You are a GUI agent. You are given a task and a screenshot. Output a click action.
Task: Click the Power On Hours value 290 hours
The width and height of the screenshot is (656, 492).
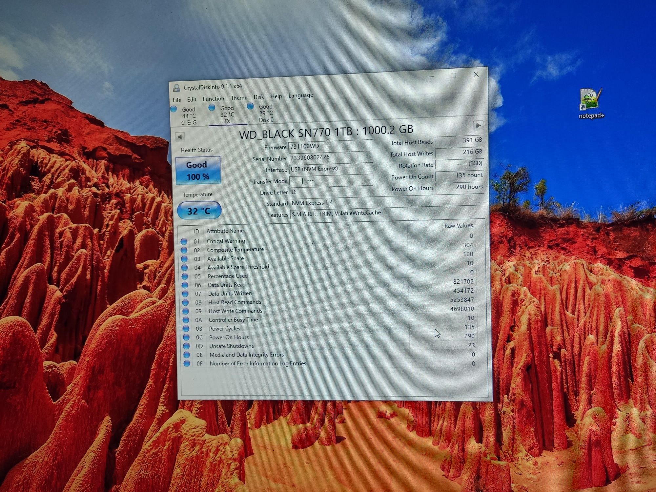coord(460,187)
